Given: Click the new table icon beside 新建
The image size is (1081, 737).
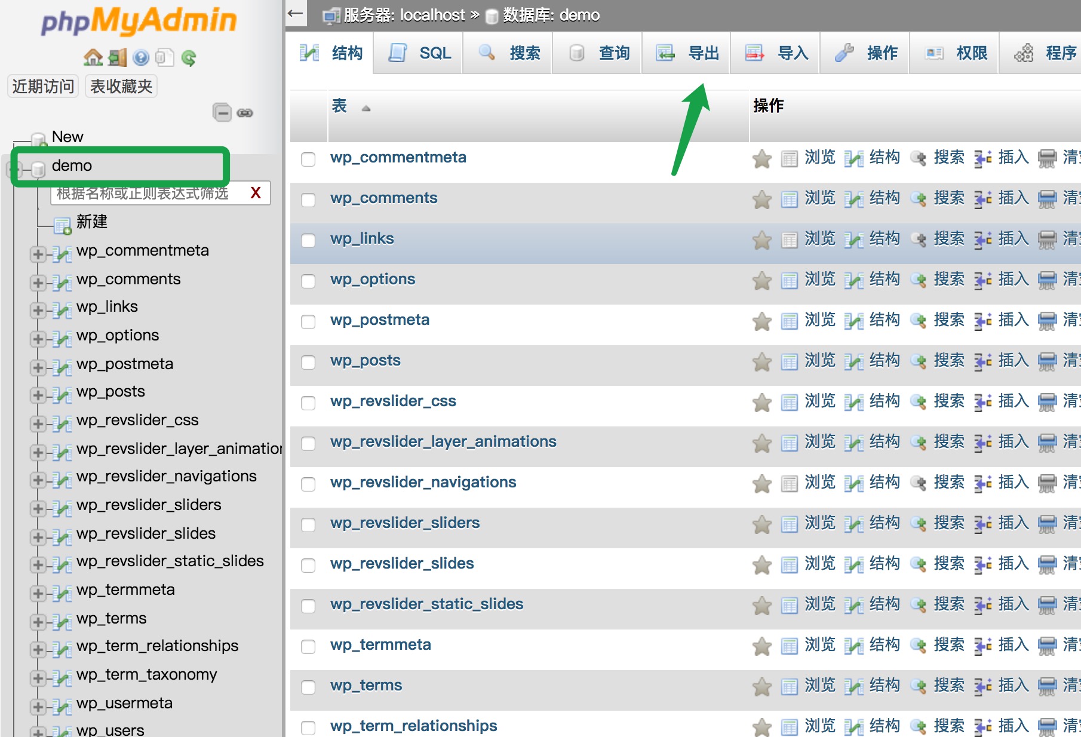Looking at the screenshot, I should coord(63,226).
